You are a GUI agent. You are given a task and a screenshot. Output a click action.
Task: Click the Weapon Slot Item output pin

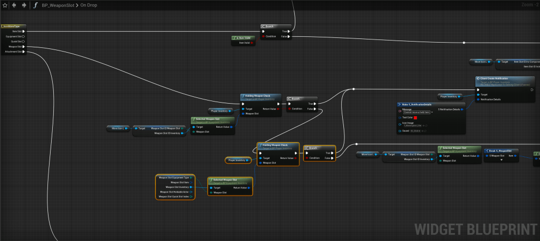192,182
